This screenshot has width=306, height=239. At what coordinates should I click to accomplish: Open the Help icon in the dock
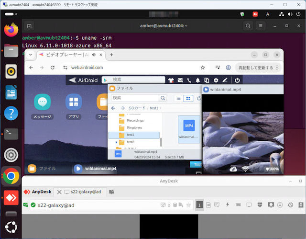tap(11, 113)
